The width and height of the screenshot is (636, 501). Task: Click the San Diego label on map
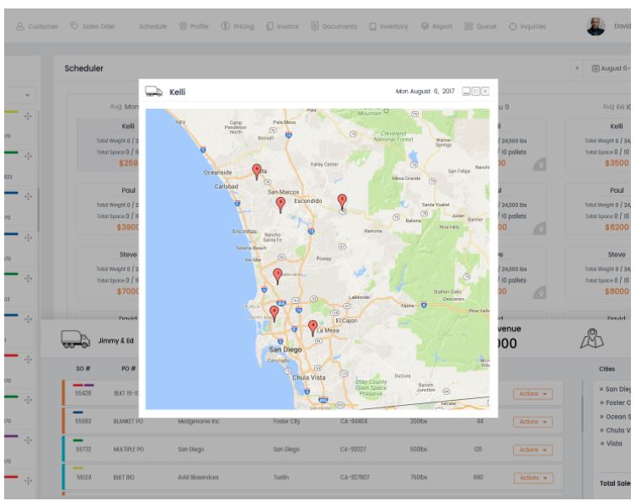(286, 349)
